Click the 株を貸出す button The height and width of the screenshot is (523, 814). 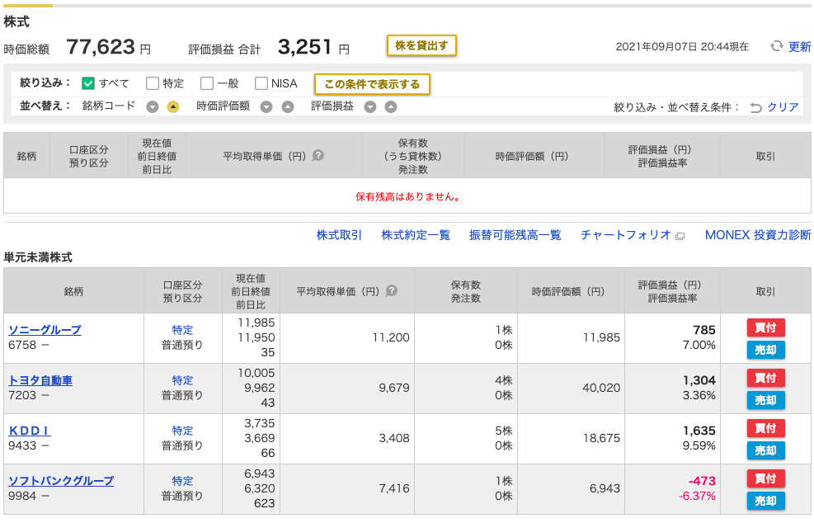click(x=421, y=45)
